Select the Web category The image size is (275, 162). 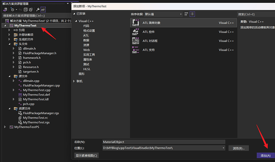click(x=86, y=50)
